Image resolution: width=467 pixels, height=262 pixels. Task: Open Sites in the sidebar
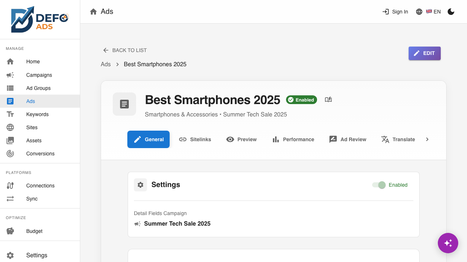tap(40, 127)
